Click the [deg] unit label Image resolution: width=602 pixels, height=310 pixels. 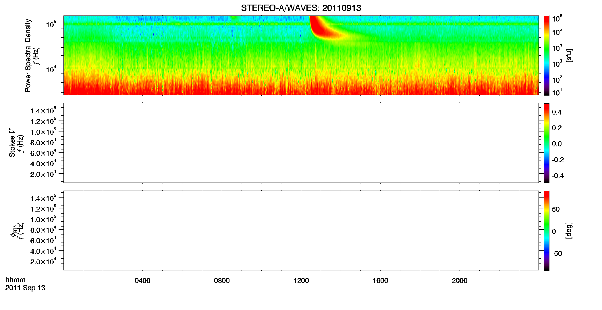(569, 230)
